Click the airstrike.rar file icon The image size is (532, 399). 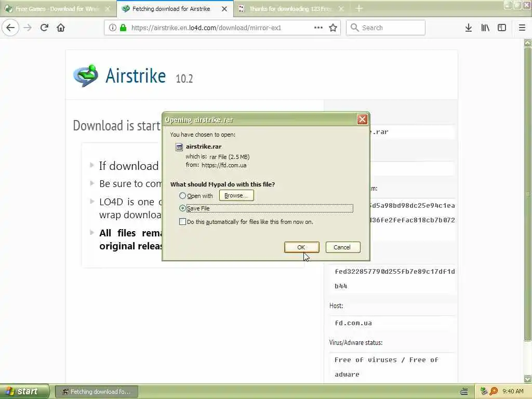[x=179, y=147]
